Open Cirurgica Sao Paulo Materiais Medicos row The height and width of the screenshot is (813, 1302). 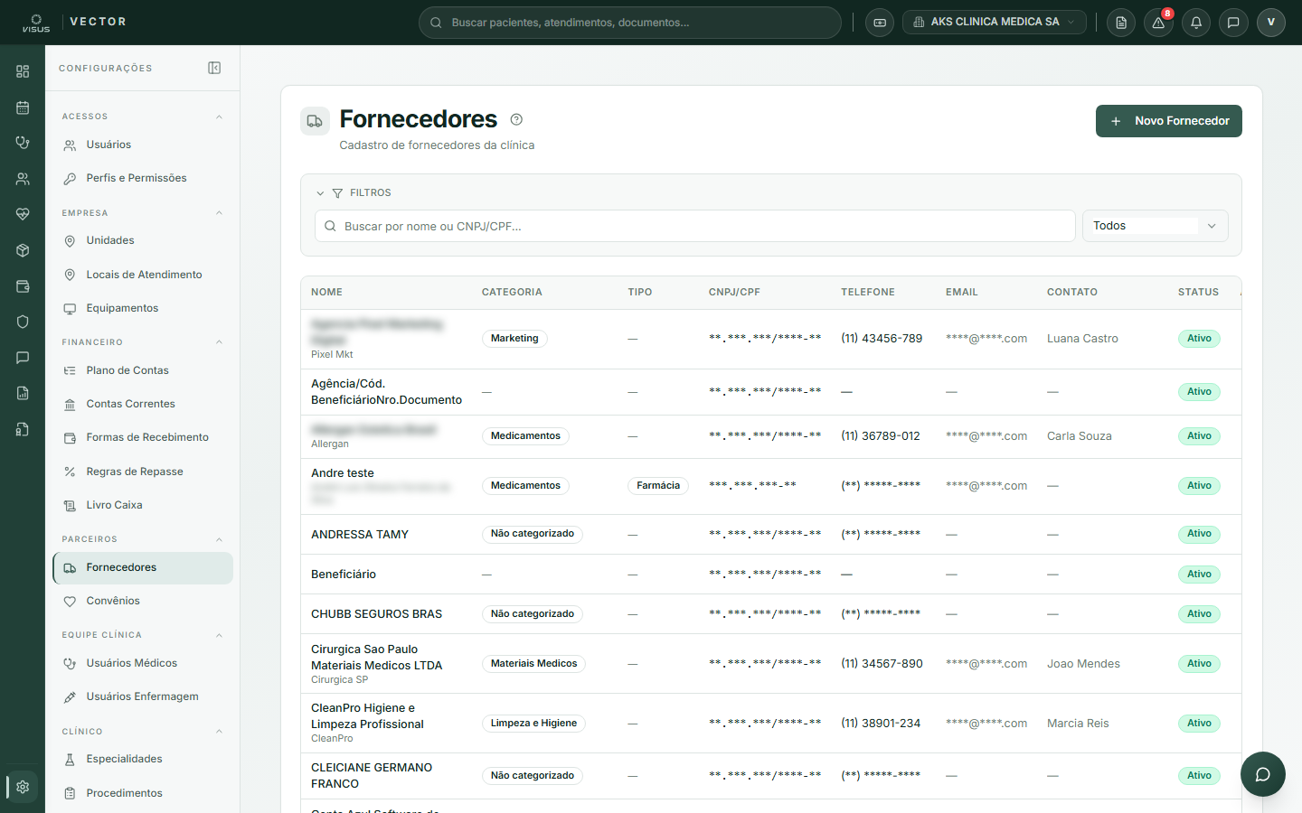pyautogui.click(x=770, y=664)
